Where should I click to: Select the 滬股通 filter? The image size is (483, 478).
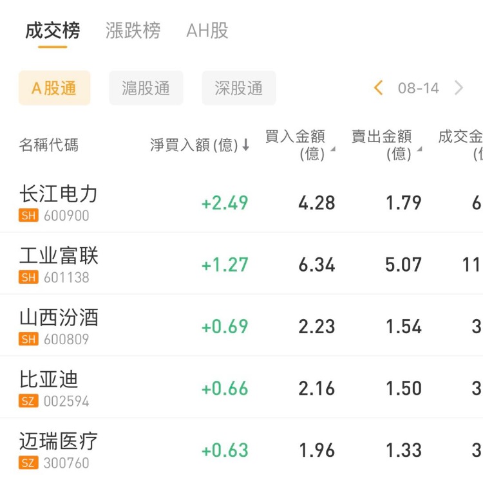[146, 88]
